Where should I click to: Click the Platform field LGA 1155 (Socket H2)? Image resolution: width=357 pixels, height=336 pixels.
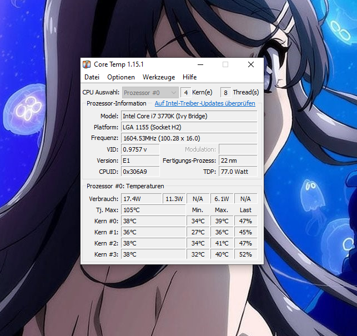[x=189, y=127]
